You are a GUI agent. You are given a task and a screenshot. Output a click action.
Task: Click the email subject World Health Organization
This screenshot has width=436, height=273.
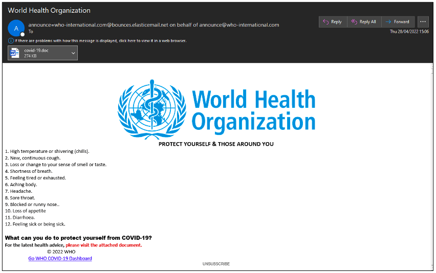coord(49,10)
